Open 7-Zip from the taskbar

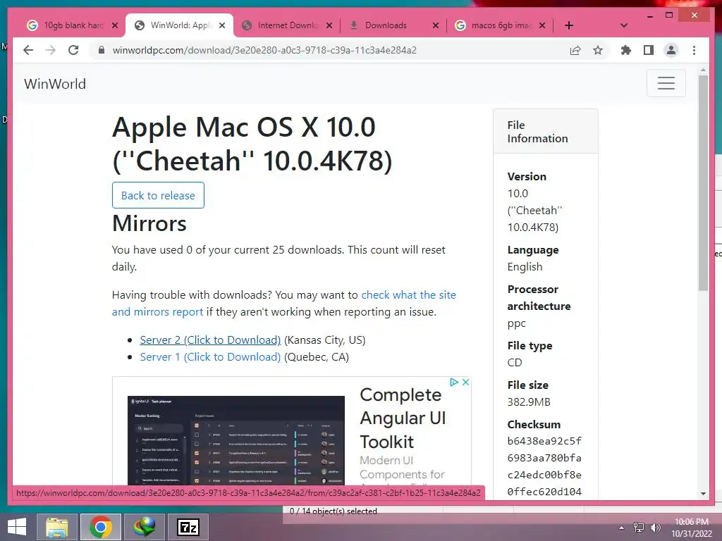point(188,527)
